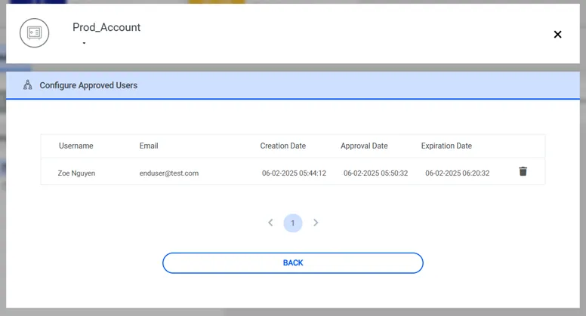Click the Expiration Date column header

coord(446,146)
